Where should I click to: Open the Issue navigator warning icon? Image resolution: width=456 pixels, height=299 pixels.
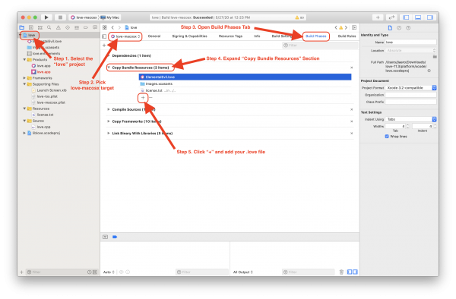pos(59,27)
